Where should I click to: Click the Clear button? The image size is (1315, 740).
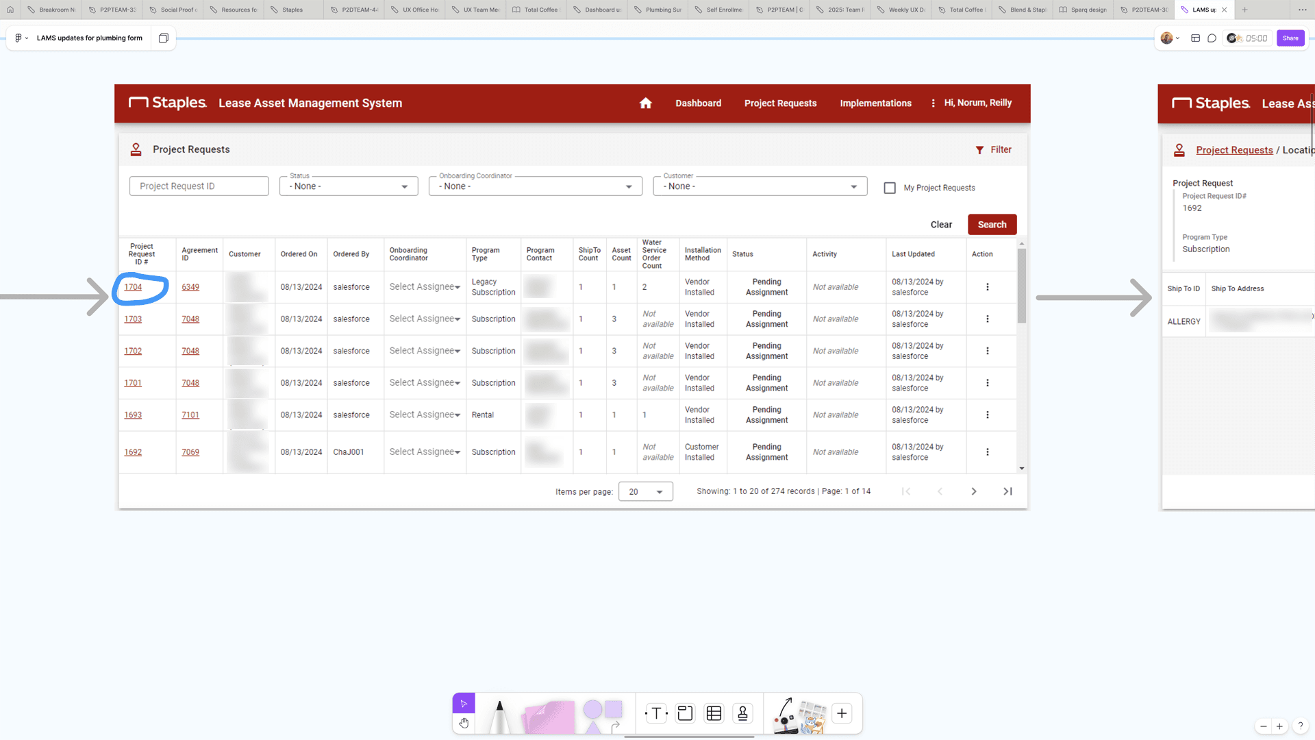[941, 225]
